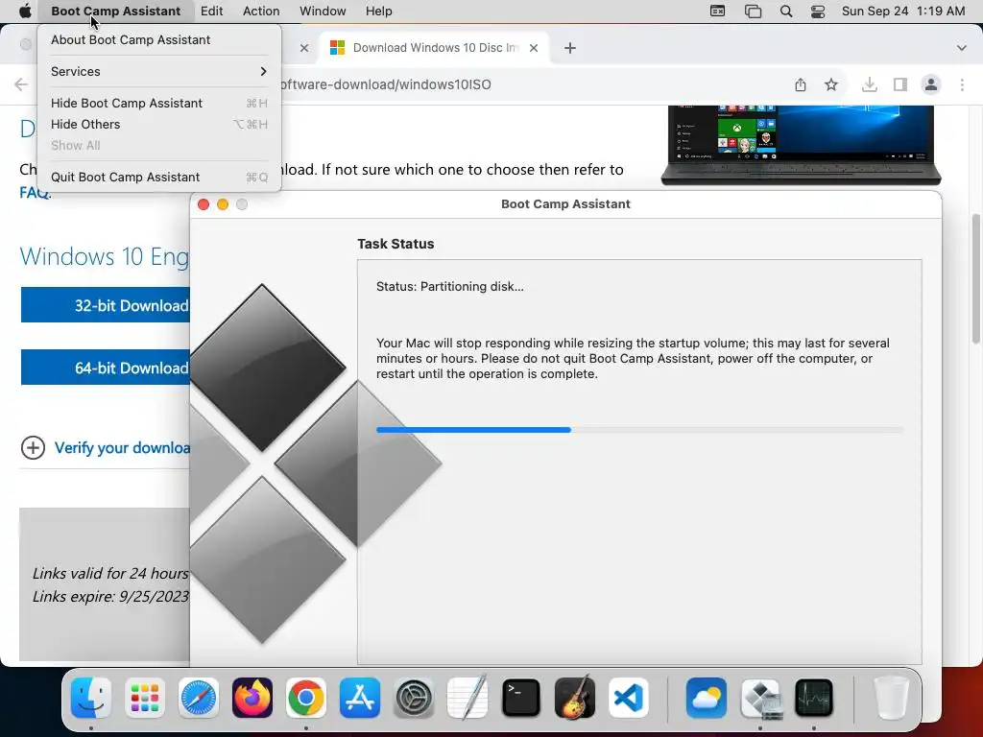Select Hide Others menu item
The height and width of the screenshot is (737, 983).
pos(159,124)
